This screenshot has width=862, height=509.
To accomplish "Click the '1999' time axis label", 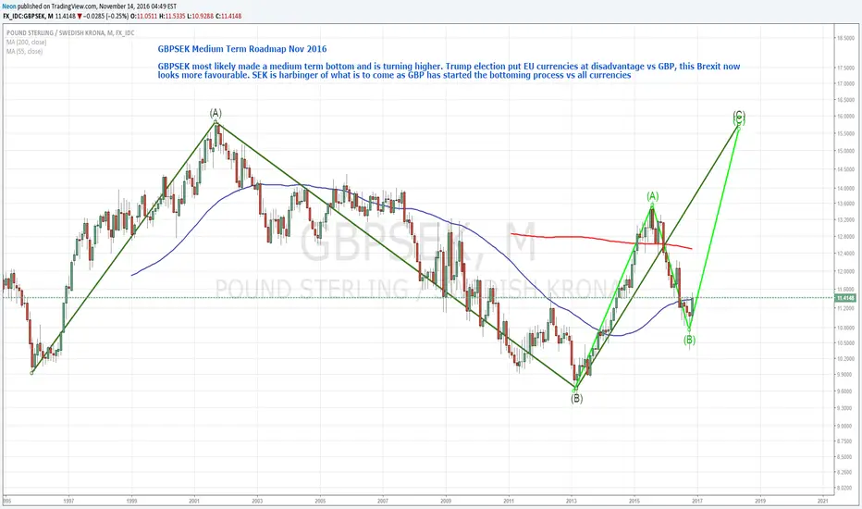I will point(131,501).
